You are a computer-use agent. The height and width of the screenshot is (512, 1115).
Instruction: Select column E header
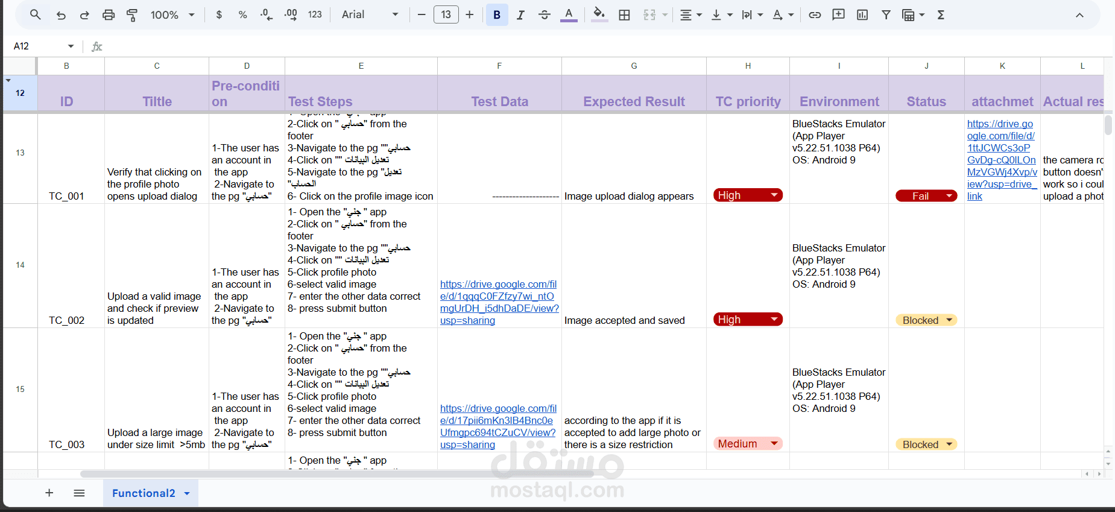click(x=361, y=66)
